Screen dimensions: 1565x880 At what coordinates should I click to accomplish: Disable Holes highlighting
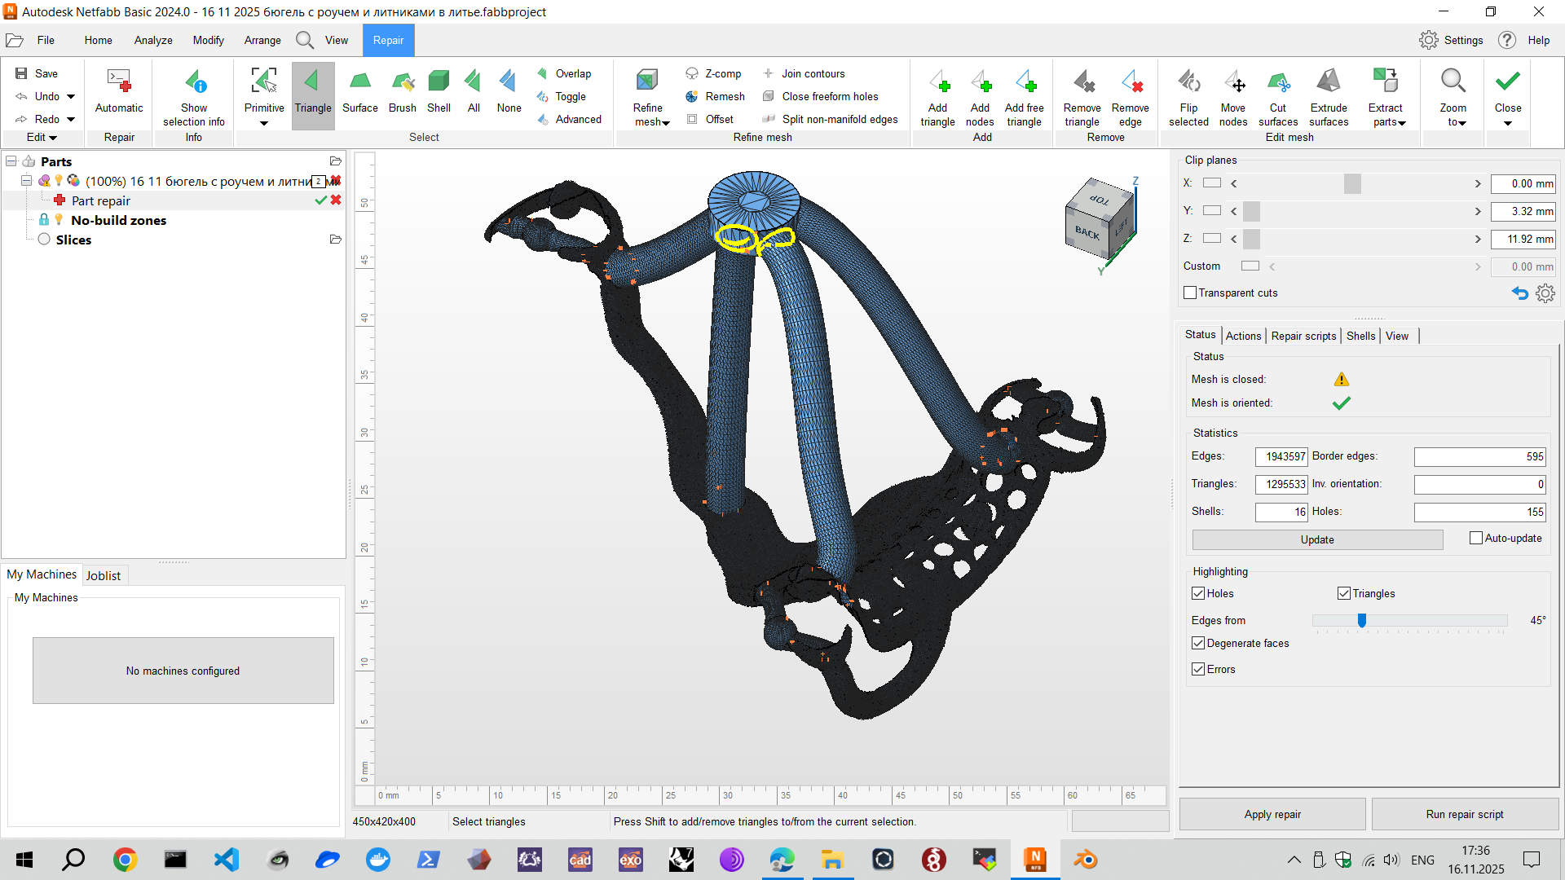point(1197,593)
